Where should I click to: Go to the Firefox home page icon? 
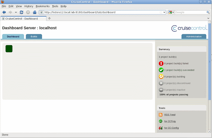point(34,12)
